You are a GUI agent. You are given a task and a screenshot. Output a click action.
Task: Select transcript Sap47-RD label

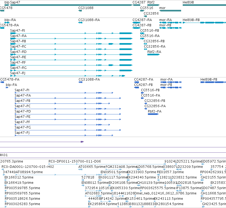pos(18,52)
